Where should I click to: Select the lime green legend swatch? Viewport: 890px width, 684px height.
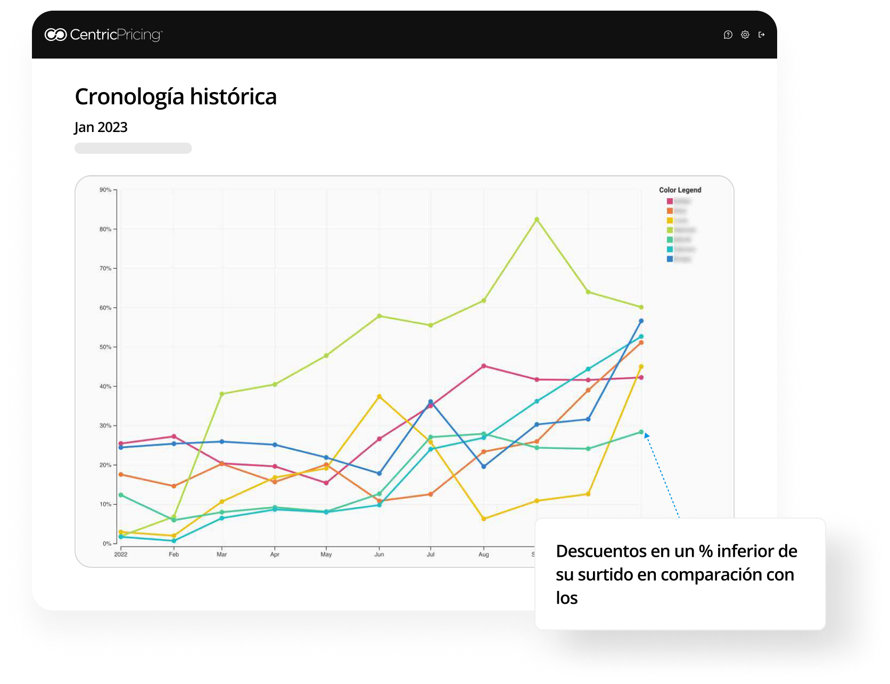pos(670,230)
